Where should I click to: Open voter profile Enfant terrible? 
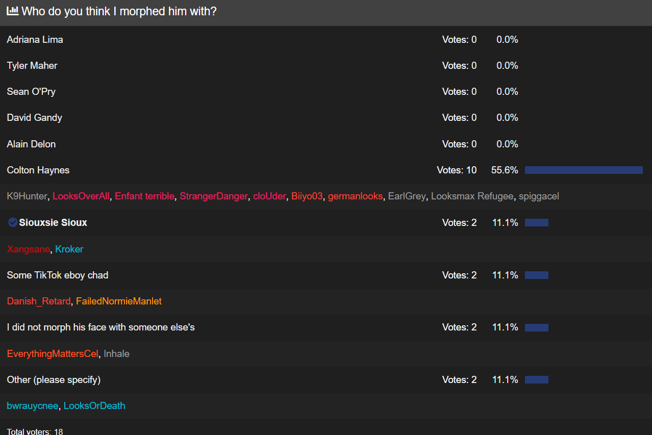pyautogui.click(x=144, y=196)
